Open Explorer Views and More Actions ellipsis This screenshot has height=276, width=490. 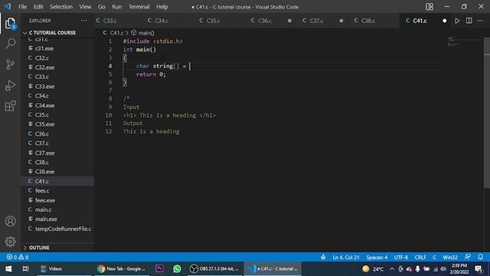click(x=83, y=21)
